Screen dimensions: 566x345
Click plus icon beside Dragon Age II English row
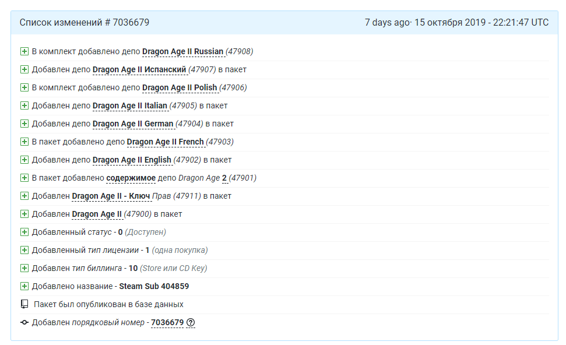[24, 160]
